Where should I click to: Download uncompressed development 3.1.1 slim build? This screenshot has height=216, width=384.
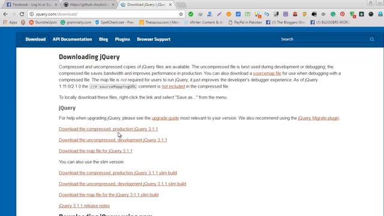[x=122, y=184]
